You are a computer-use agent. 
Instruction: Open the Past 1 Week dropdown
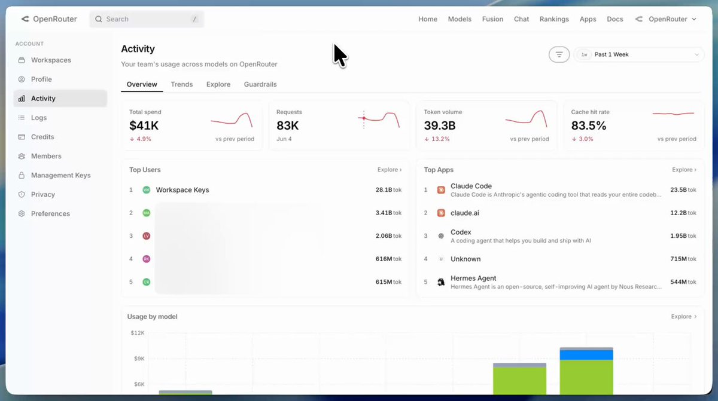tap(638, 54)
